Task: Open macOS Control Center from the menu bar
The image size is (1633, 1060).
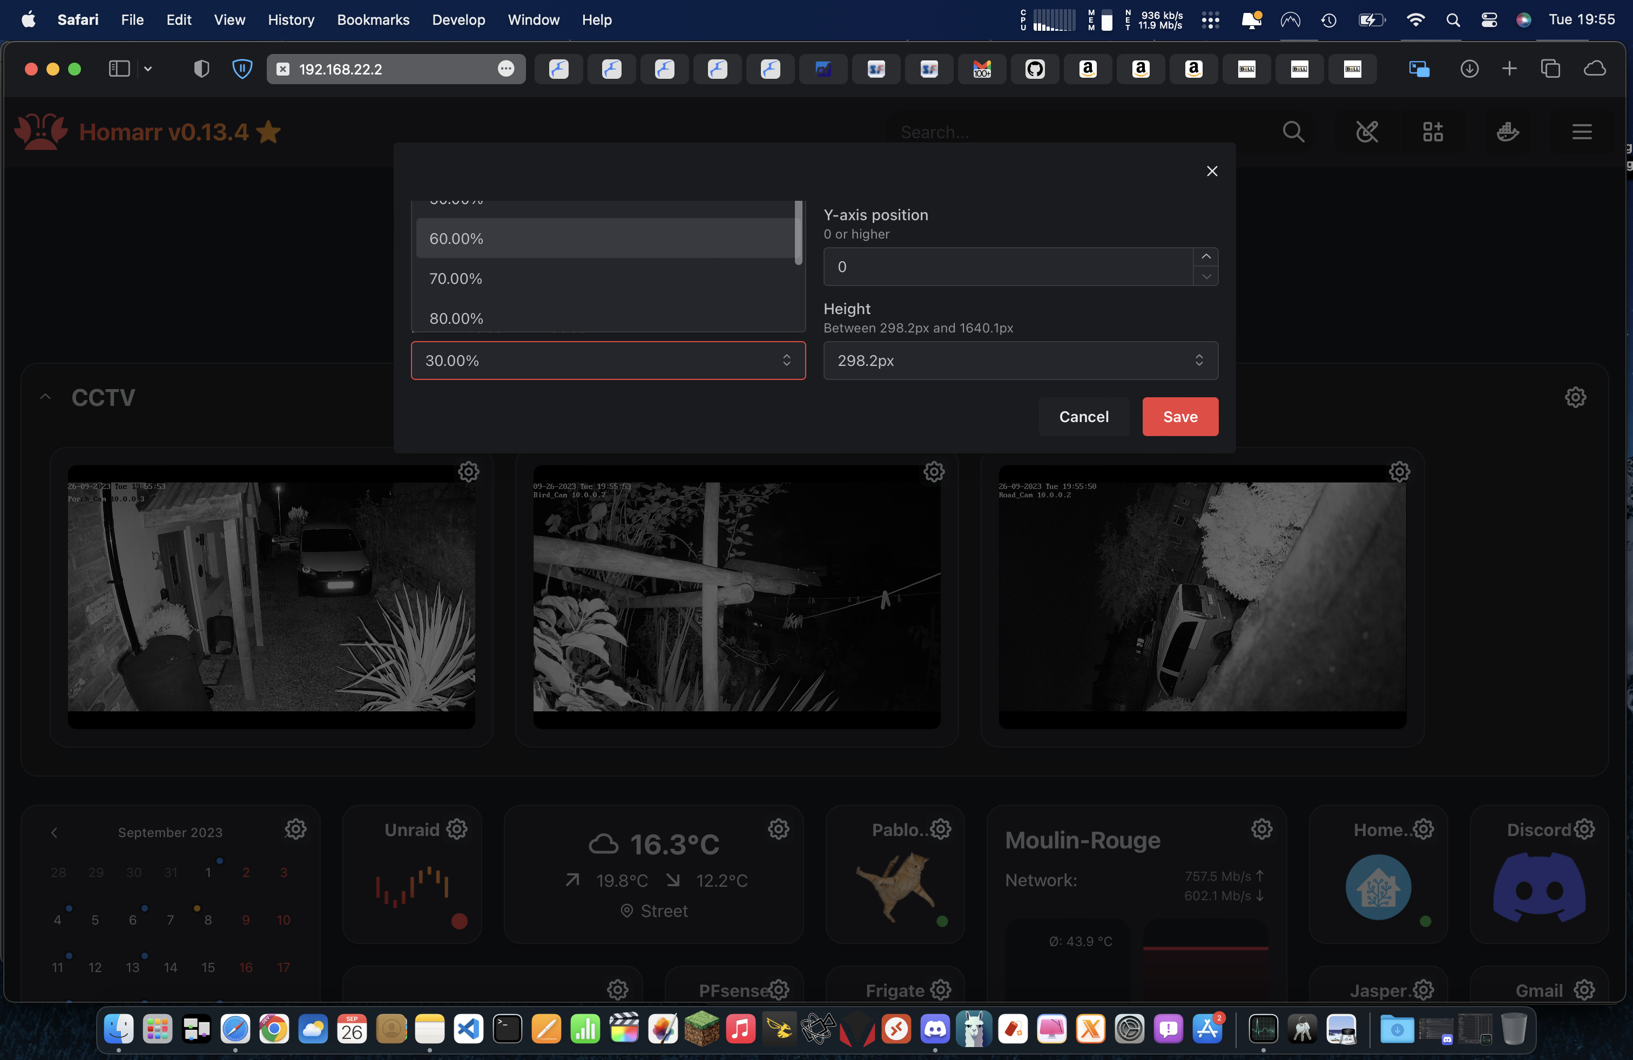Action: click(x=1488, y=20)
